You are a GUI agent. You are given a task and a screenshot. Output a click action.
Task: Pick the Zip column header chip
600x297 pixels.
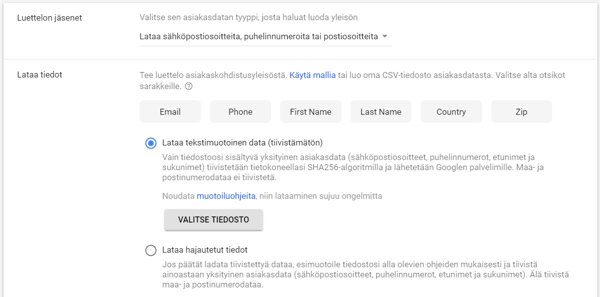[521, 112]
